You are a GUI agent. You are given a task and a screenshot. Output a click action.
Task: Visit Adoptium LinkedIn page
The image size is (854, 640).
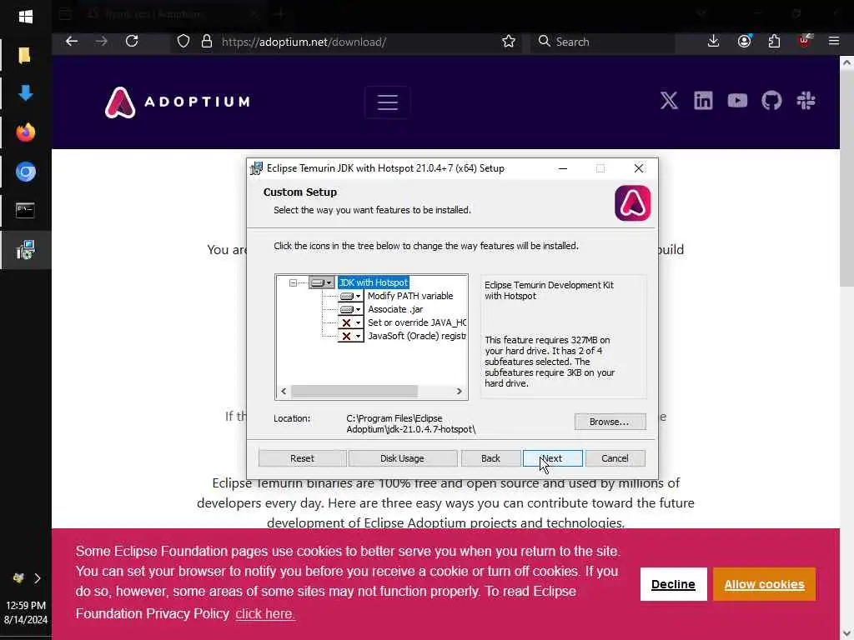(x=703, y=101)
